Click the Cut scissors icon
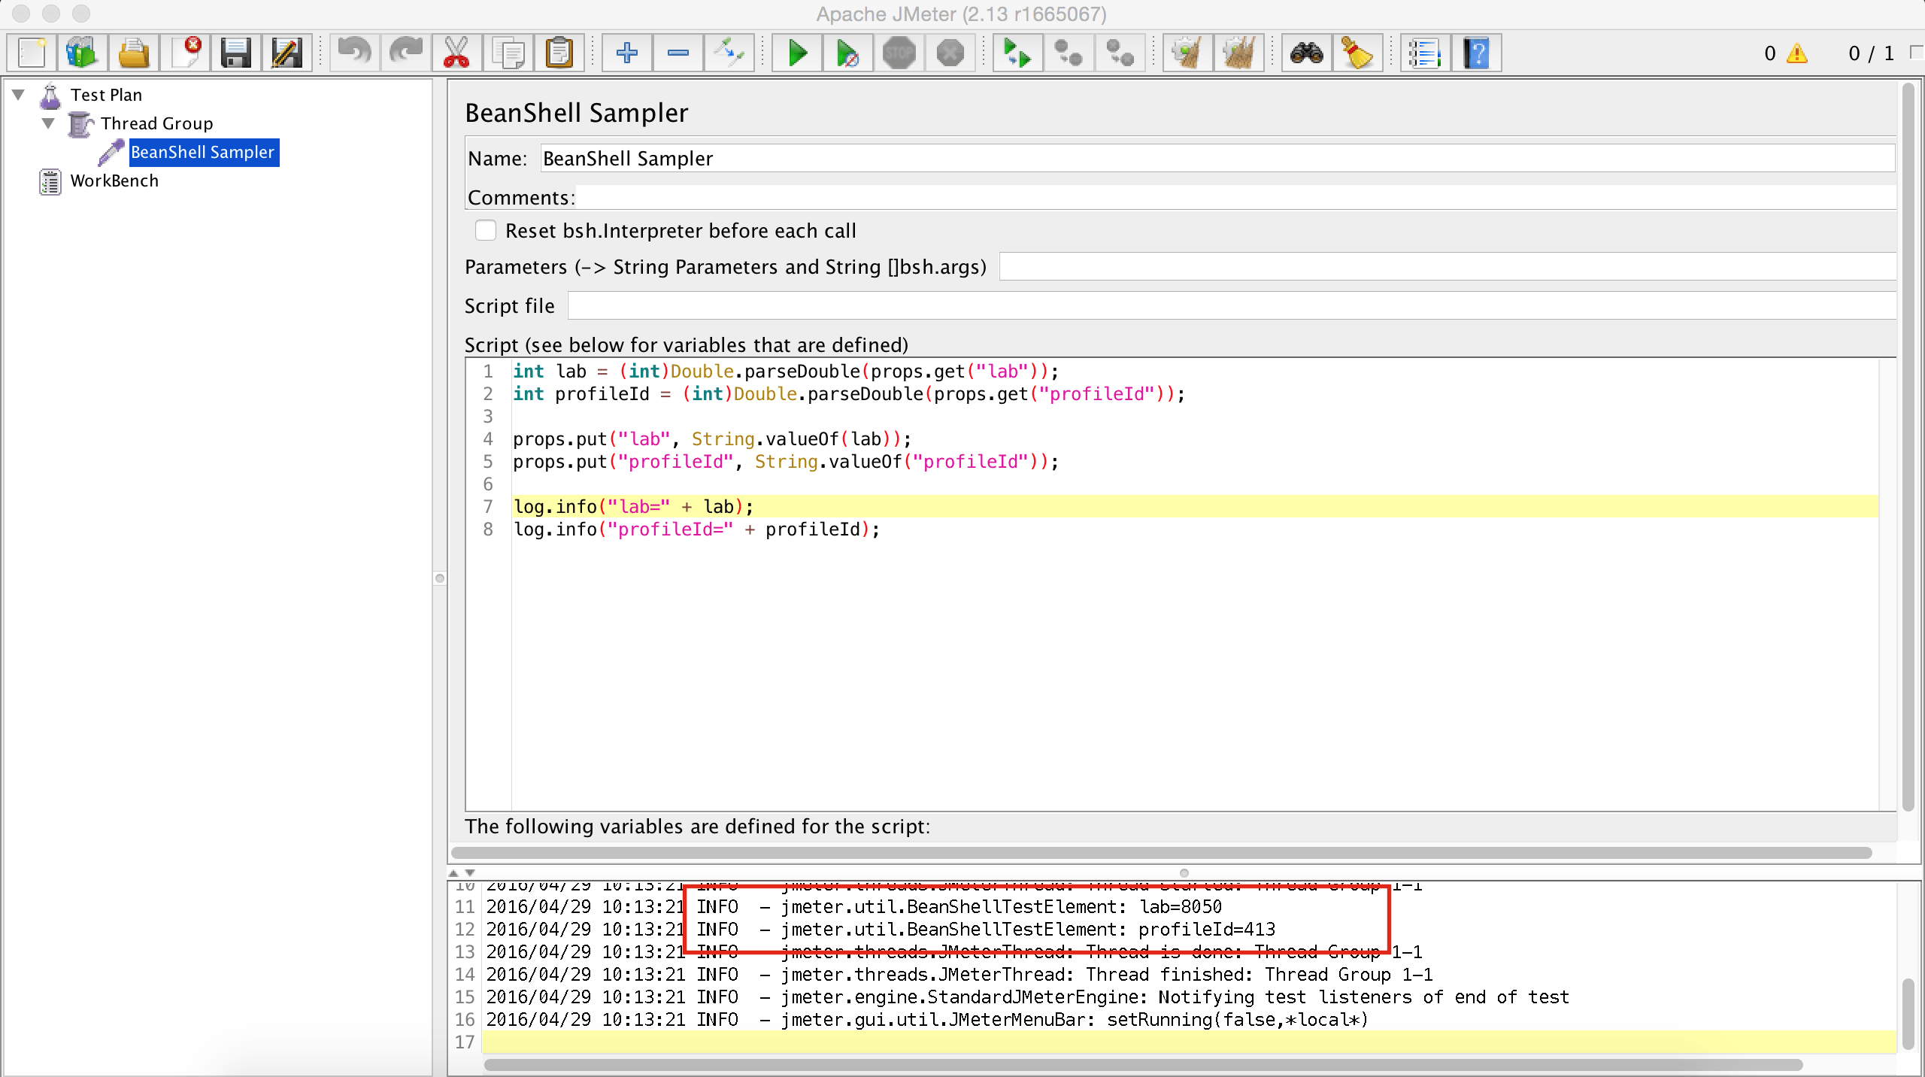The height and width of the screenshot is (1077, 1925). pyautogui.click(x=456, y=53)
